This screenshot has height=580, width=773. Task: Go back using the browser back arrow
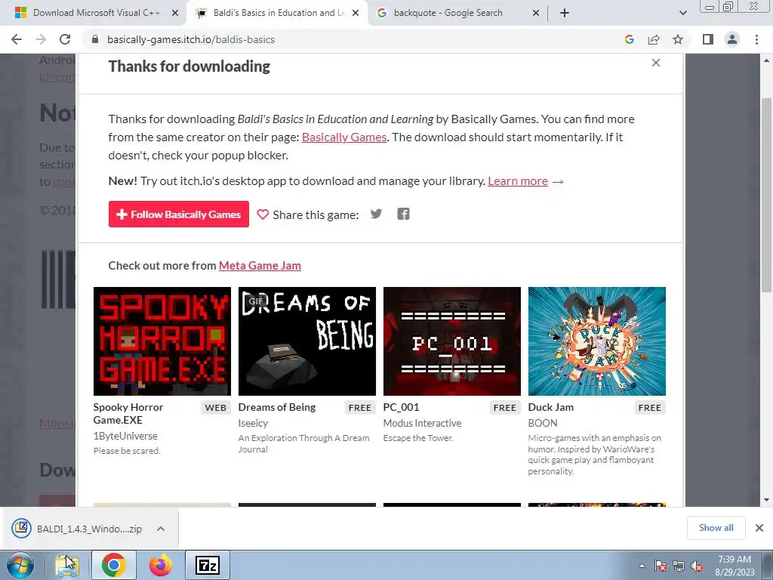17,39
